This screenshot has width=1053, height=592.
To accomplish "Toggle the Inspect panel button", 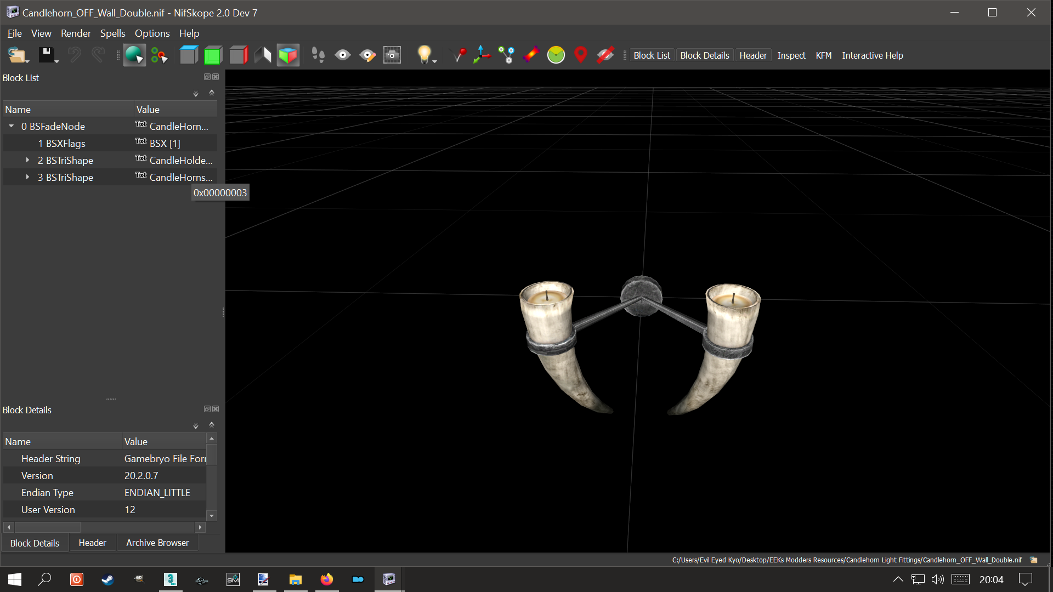I will [791, 55].
